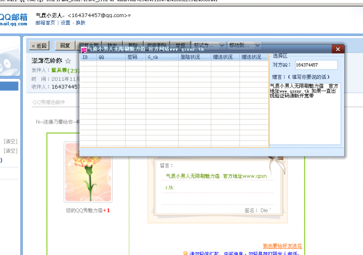Click the 您的QQ秀魅力值+1 text
Image resolution: width=363 pixels, height=255 pixels.
pos(88,210)
